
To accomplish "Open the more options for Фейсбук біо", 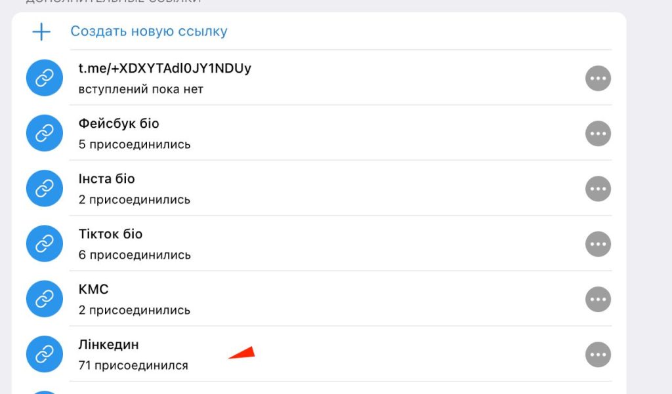I will [x=598, y=134].
